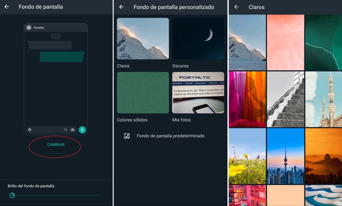Go back from Fondo de pantalla screen
This screenshot has height=206, width=342.
[6, 7]
